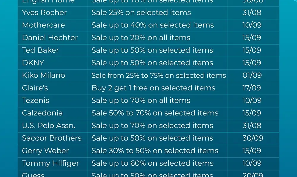The width and height of the screenshot is (297, 177).
Task: Click the DKNY brand name
Action: click(x=33, y=63)
